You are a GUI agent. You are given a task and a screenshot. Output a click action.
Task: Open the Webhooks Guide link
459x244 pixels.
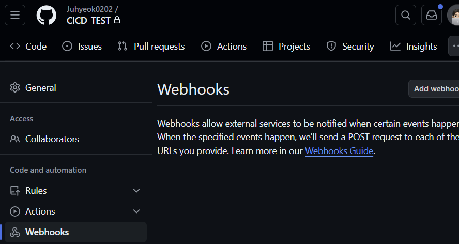pyautogui.click(x=339, y=151)
